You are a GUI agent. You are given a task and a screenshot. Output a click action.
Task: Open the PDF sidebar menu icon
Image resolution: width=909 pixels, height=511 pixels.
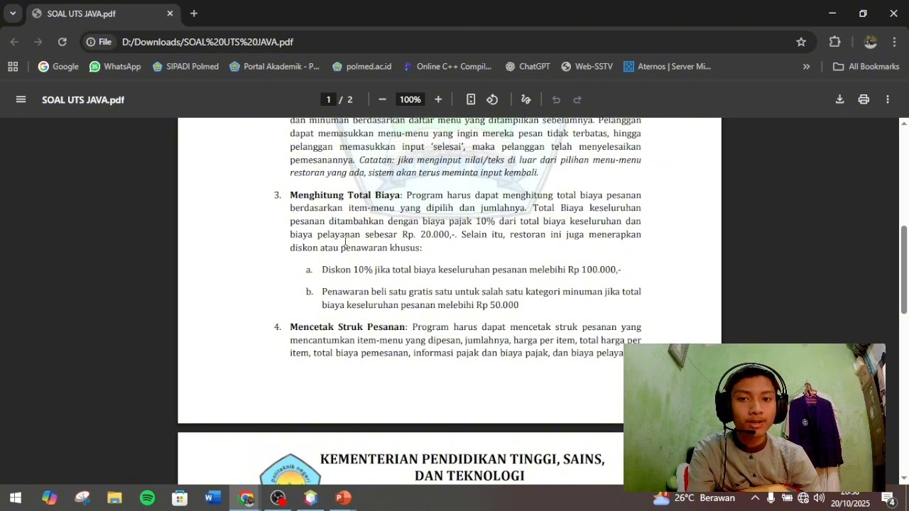tap(21, 99)
